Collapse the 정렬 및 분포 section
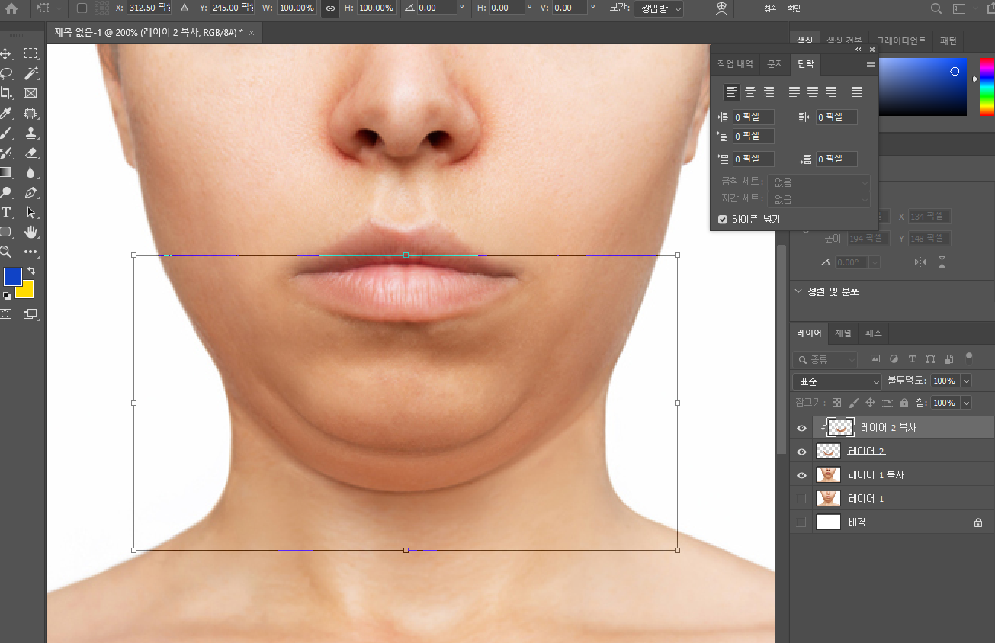The width and height of the screenshot is (995, 643). pos(798,291)
